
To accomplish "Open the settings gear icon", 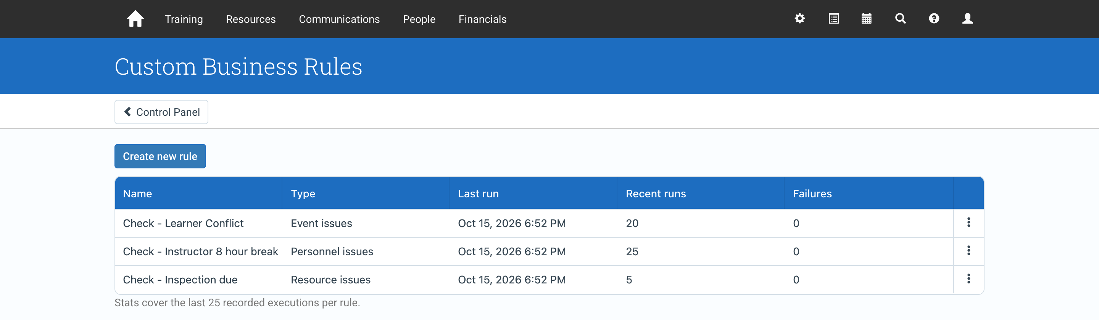I will (799, 18).
